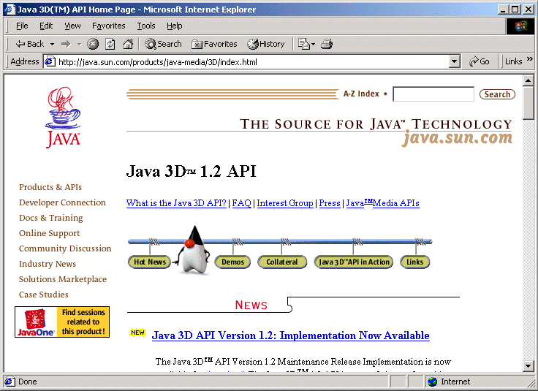The height and width of the screenshot is (391, 538).
Task: Go to the Home page icon
Action: (128, 44)
